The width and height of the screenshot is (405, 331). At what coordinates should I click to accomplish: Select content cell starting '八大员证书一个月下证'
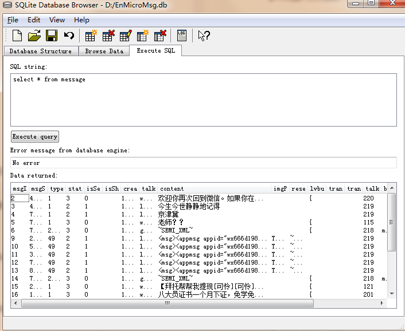pyautogui.click(x=214, y=294)
